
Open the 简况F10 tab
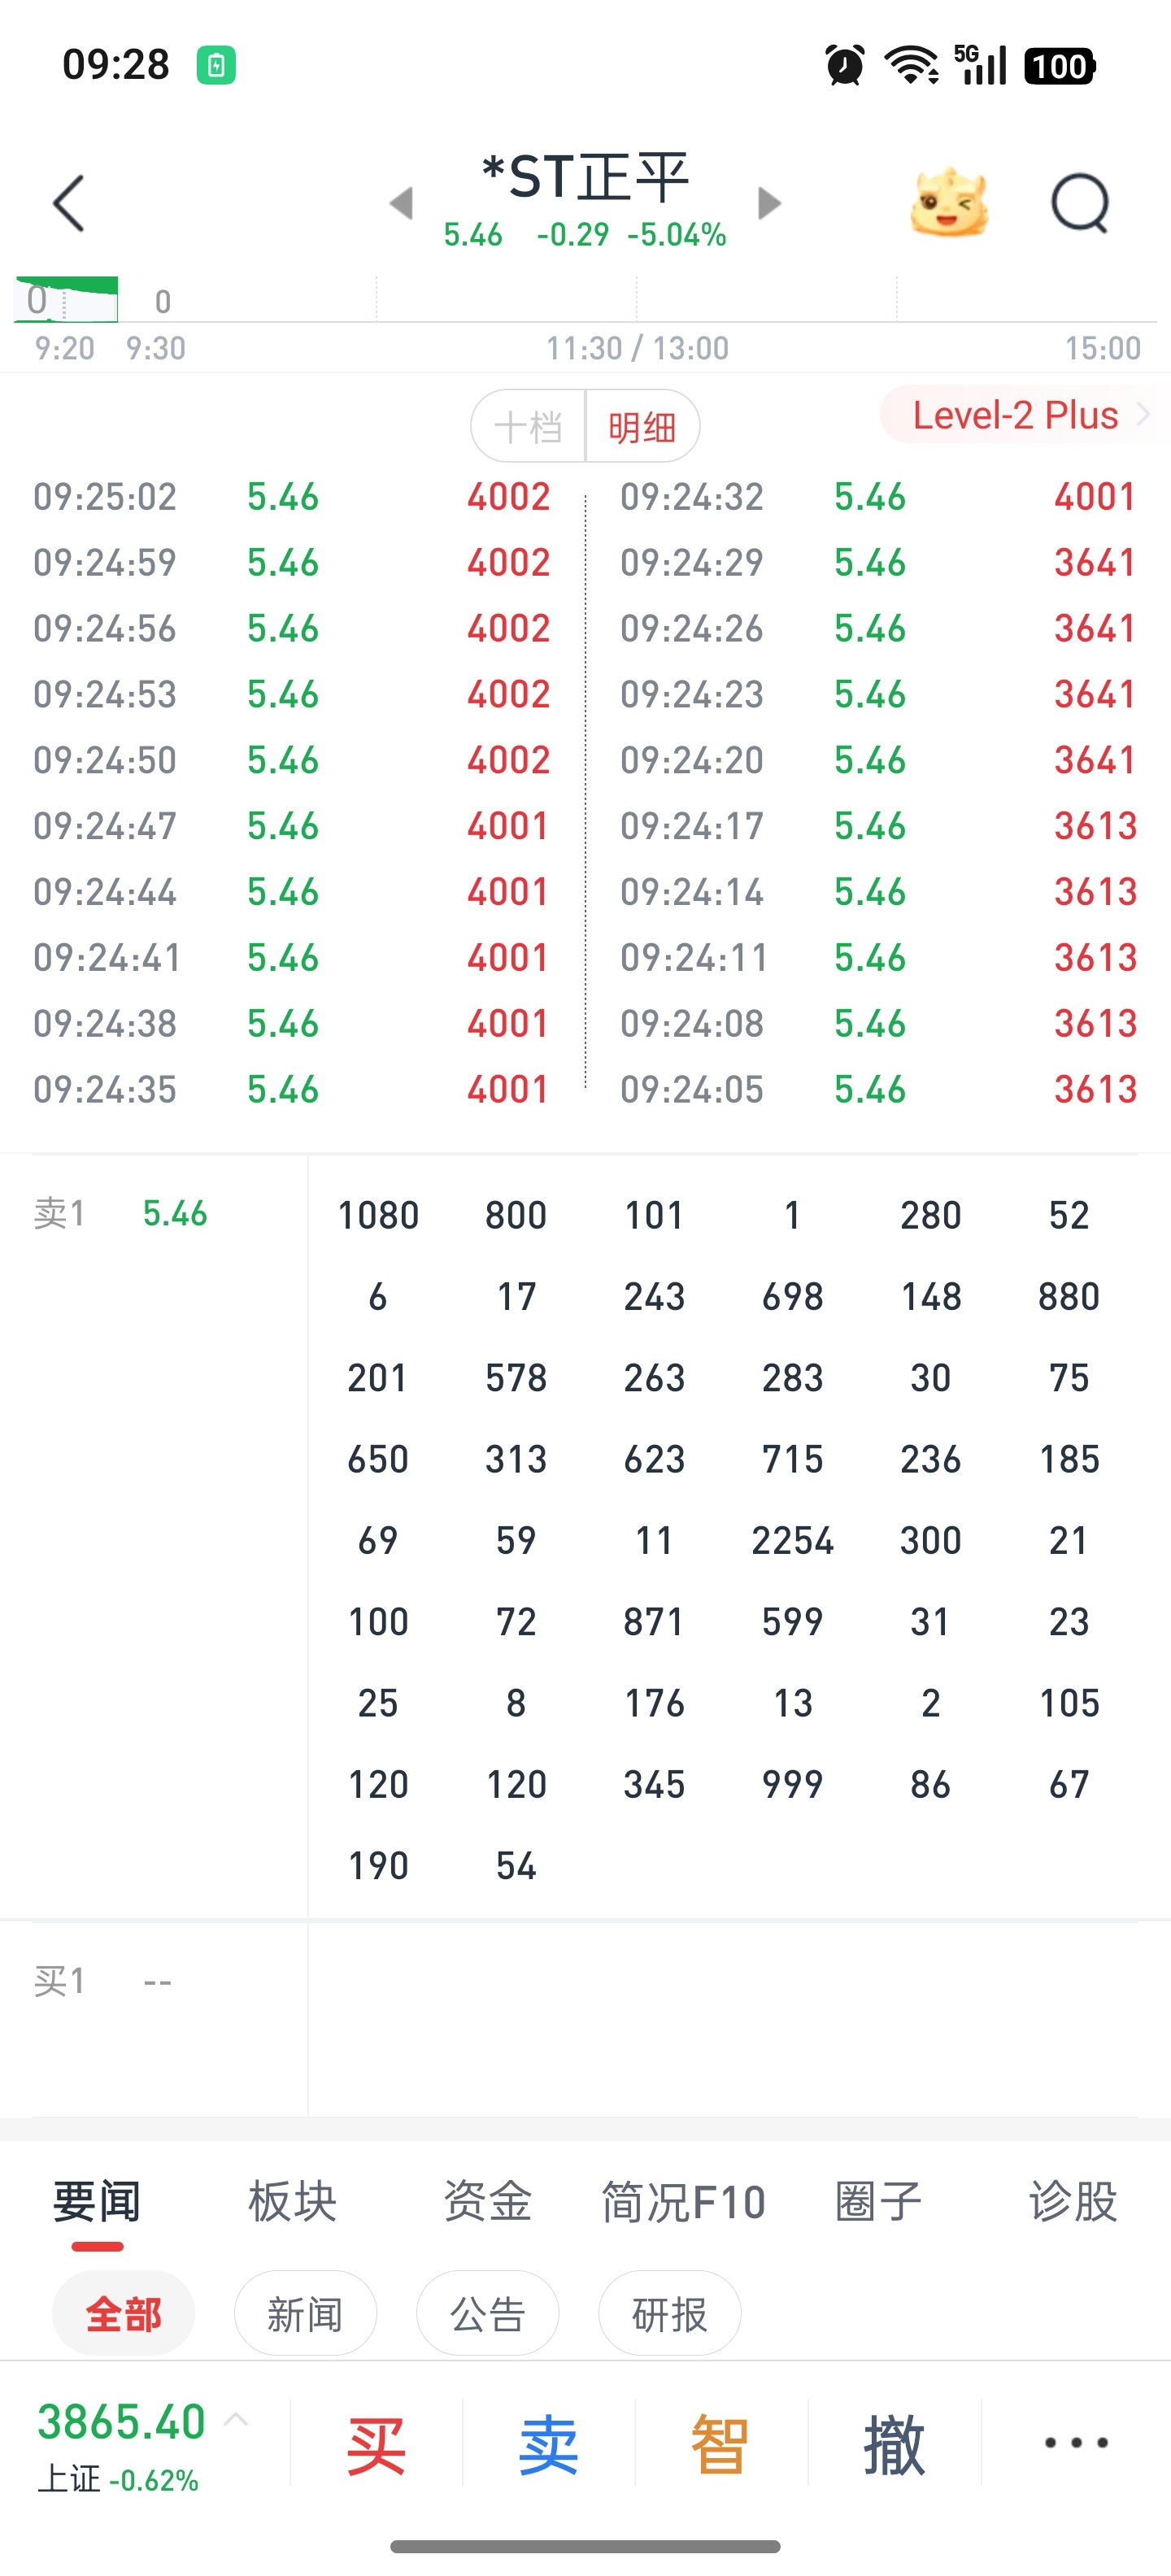[683, 2202]
